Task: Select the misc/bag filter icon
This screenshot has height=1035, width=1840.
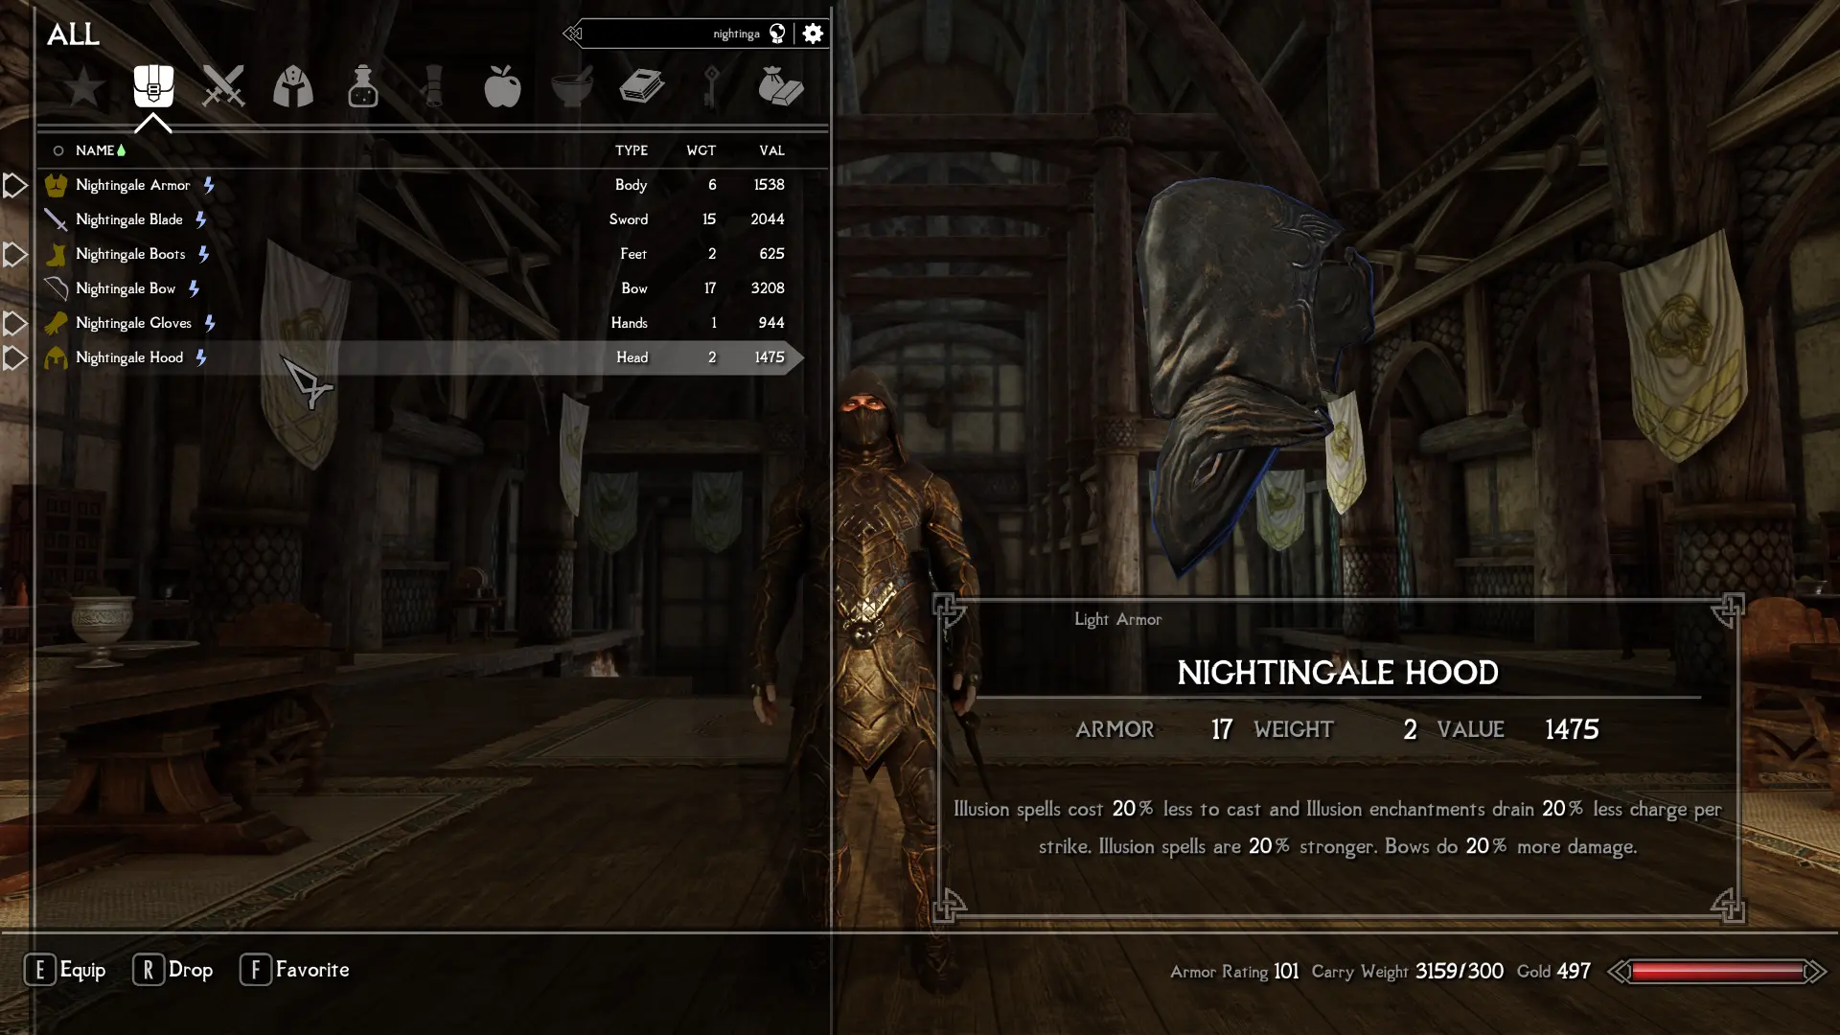Action: [x=781, y=86]
